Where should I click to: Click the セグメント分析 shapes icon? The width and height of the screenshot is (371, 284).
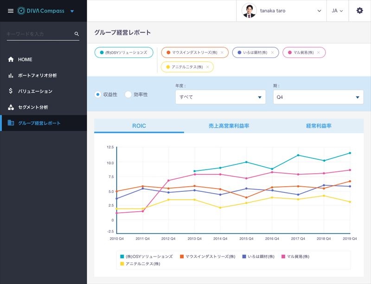click(11, 107)
